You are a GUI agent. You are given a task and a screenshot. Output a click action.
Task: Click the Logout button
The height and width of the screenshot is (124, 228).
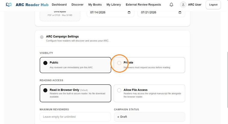tap(213, 5)
